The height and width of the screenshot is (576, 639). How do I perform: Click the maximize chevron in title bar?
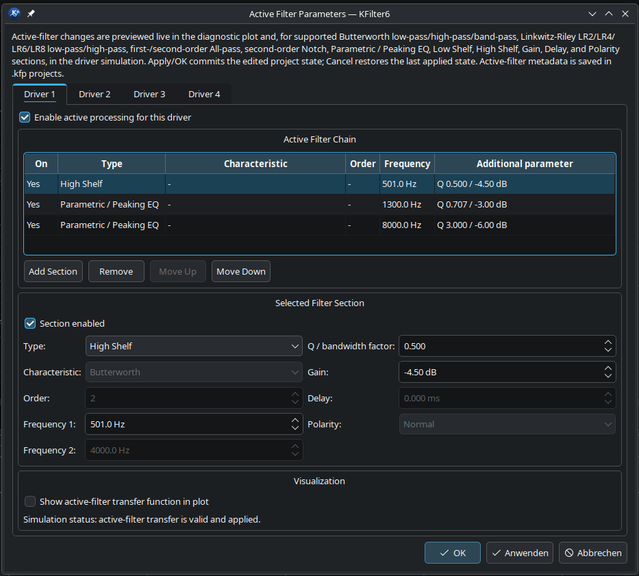tap(608, 14)
